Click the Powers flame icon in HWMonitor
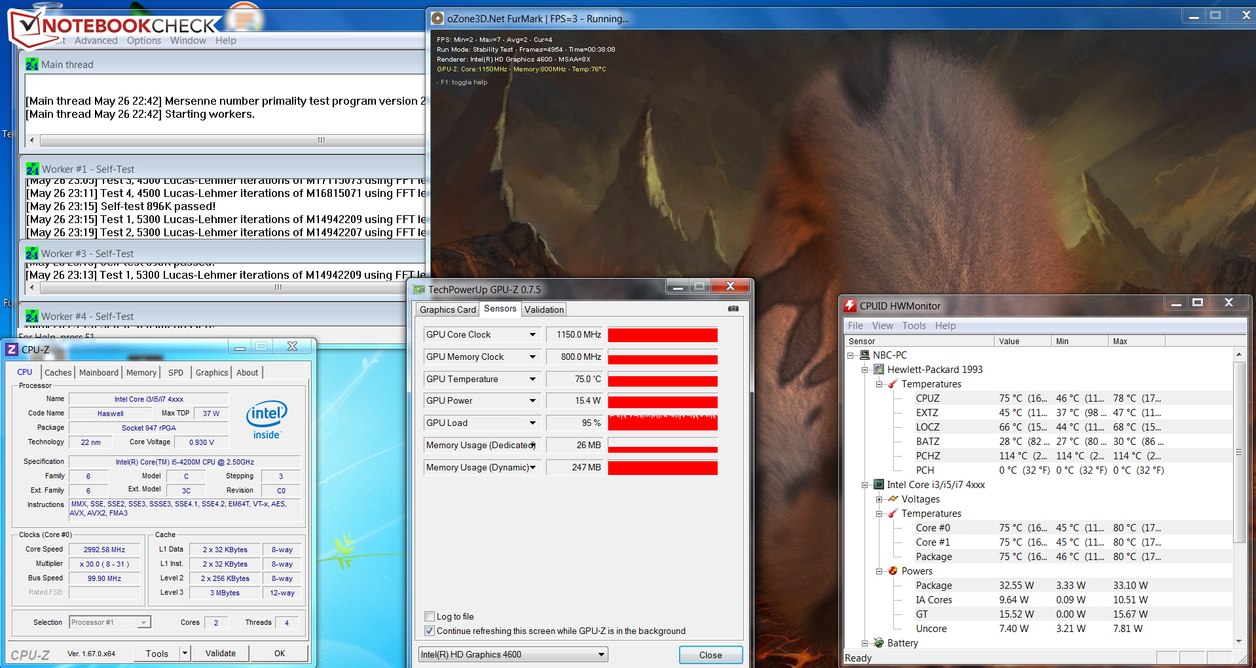This screenshot has height=668, width=1256. [x=893, y=571]
